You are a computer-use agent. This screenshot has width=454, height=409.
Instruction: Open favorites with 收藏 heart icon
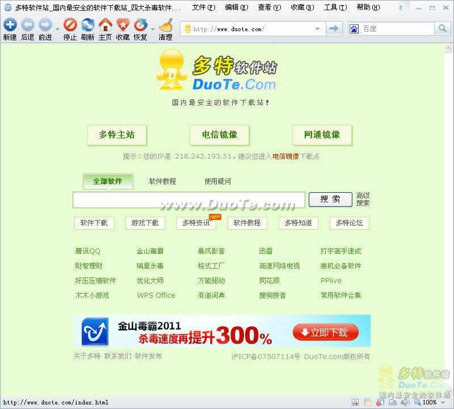point(123,25)
